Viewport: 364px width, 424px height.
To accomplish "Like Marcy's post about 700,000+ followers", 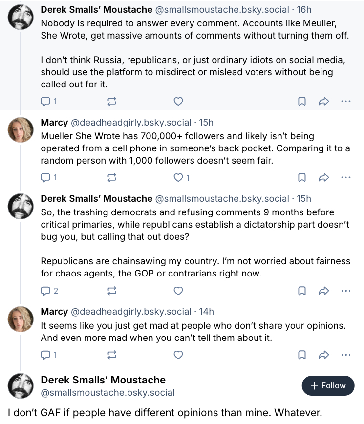I will coord(179,178).
